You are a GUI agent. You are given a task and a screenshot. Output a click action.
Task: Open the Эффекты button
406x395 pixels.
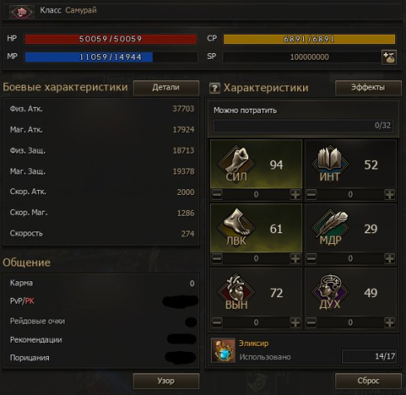(x=369, y=88)
